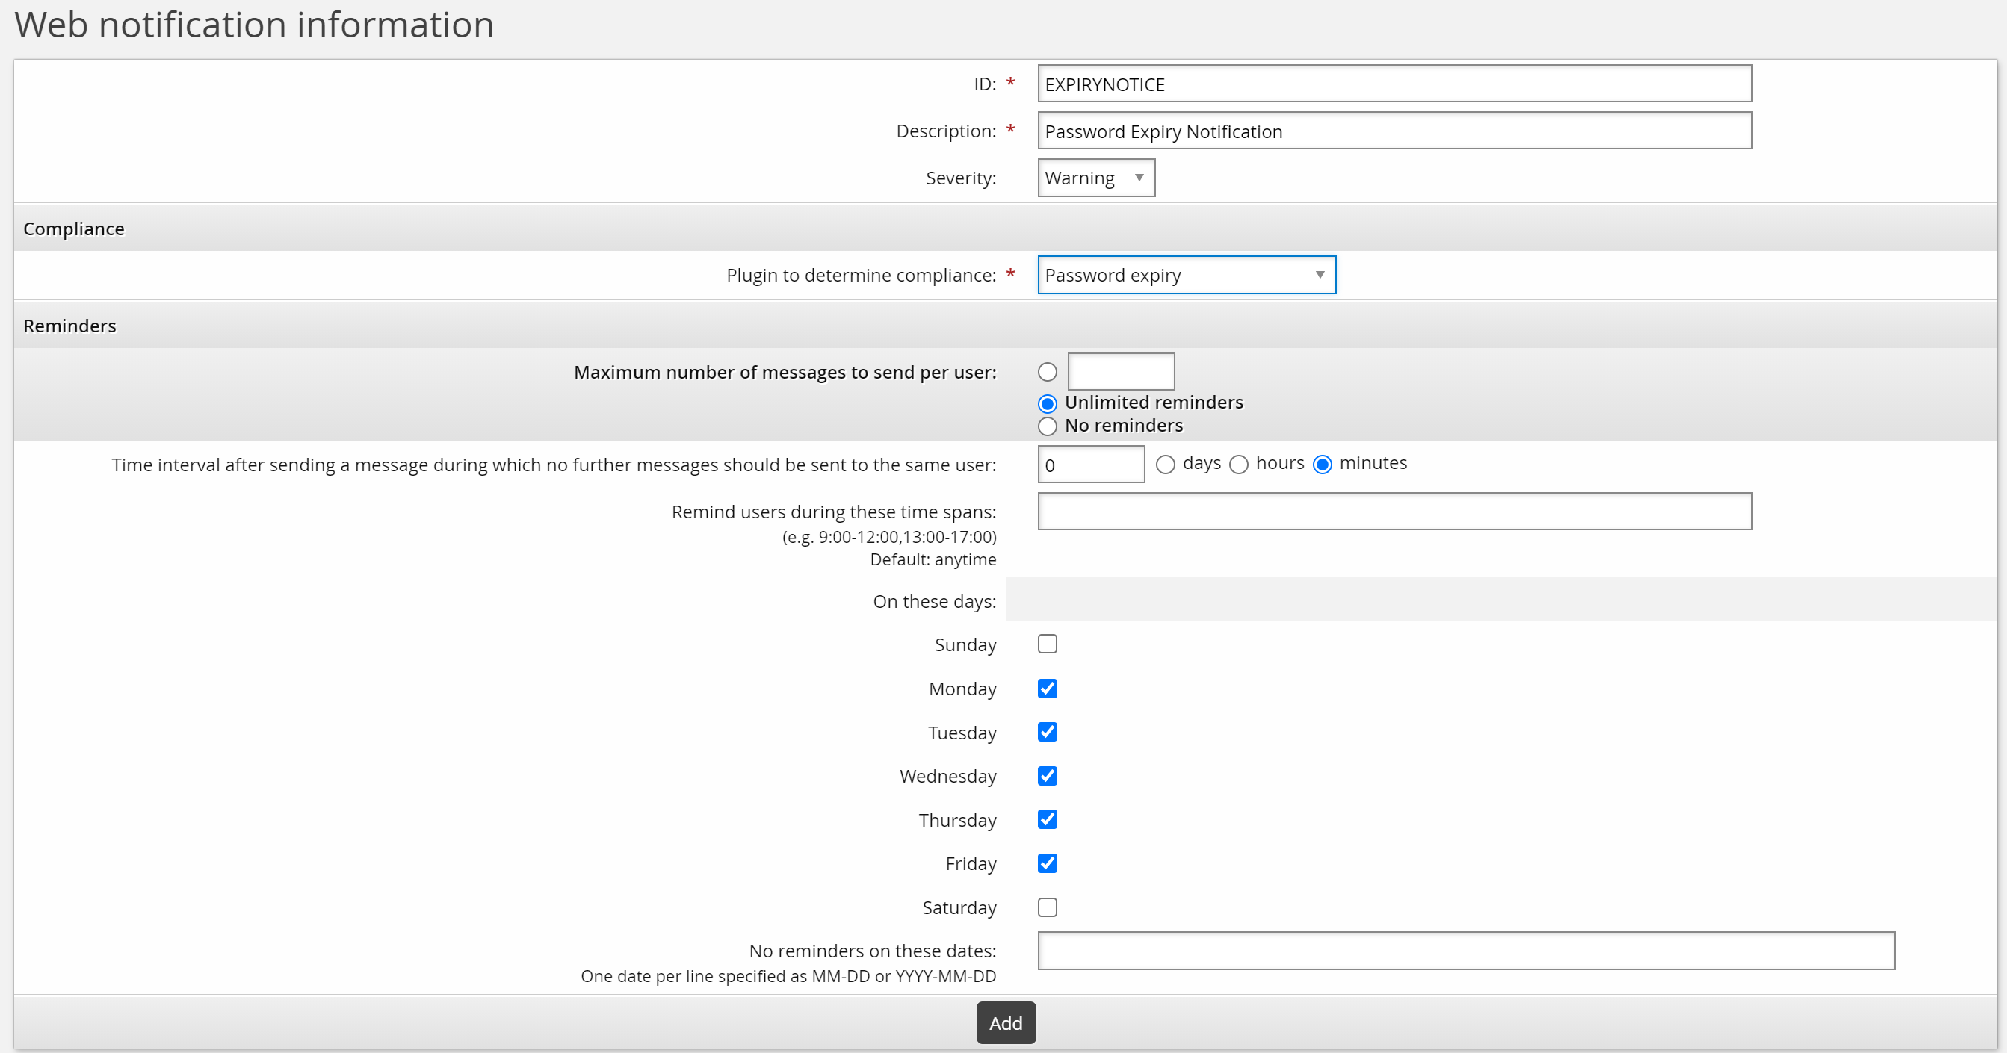The width and height of the screenshot is (2007, 1053).
Task: Select the numeric maximum messages radio button
Action: (1047, 373)
